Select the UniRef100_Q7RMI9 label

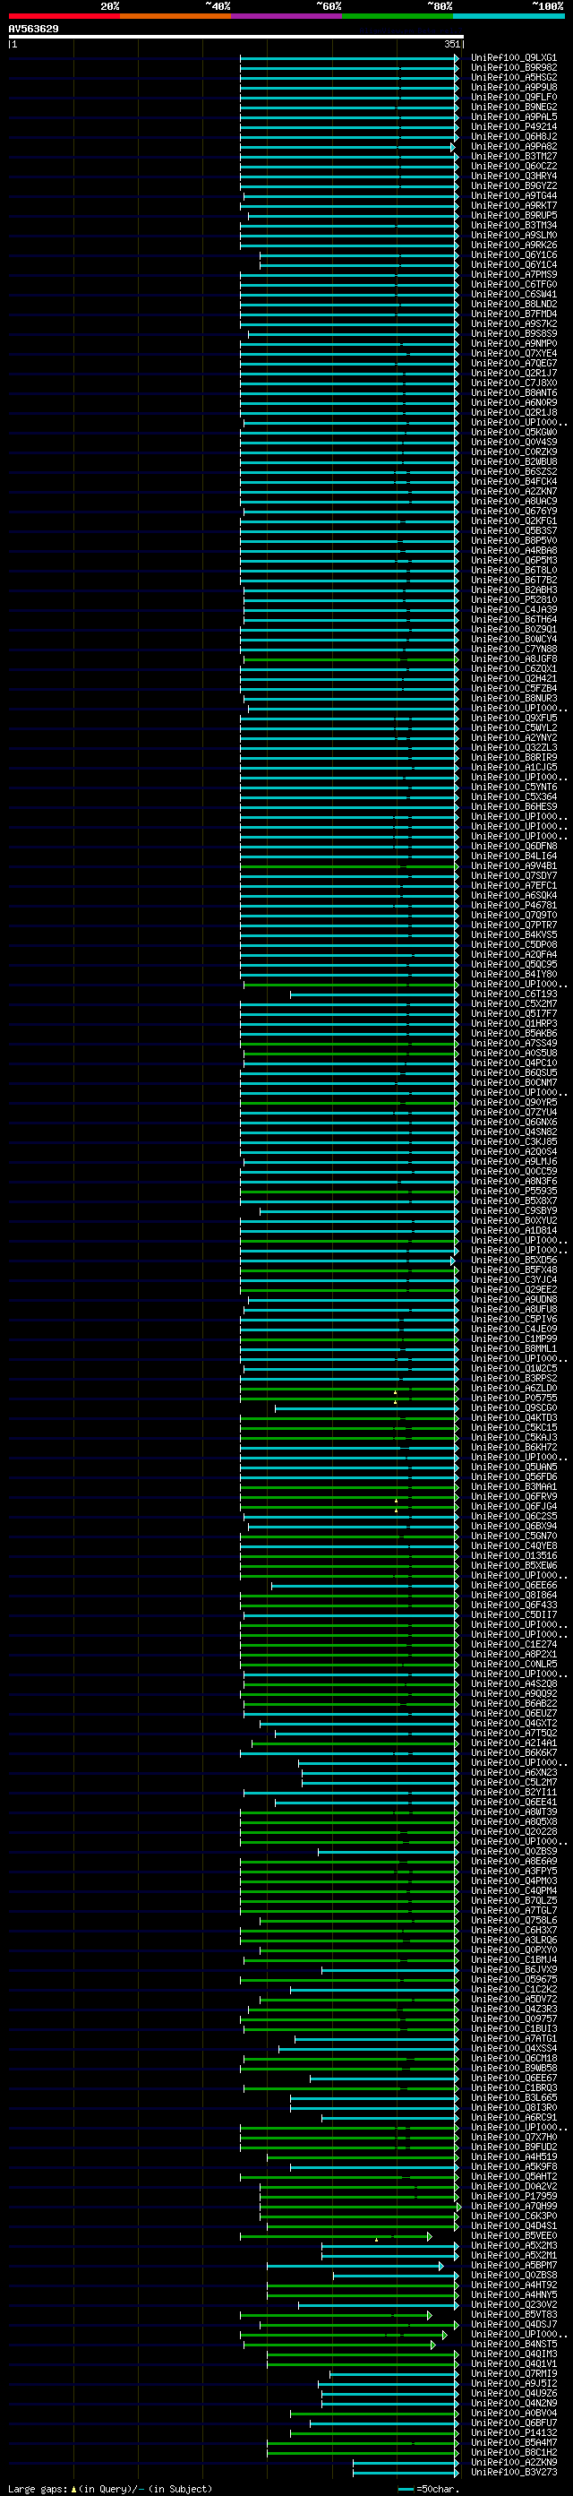click(514, 2373)
